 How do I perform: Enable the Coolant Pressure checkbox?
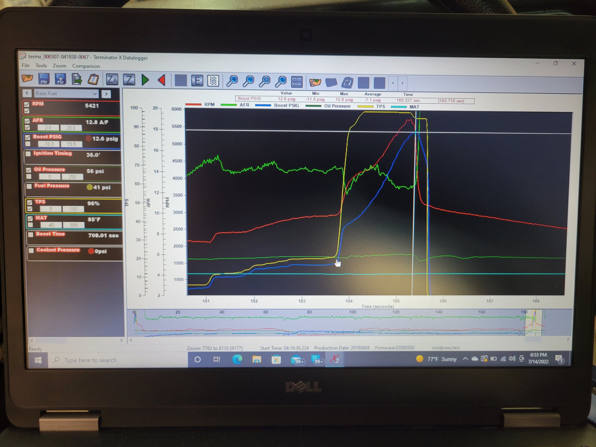click(31, 251)
